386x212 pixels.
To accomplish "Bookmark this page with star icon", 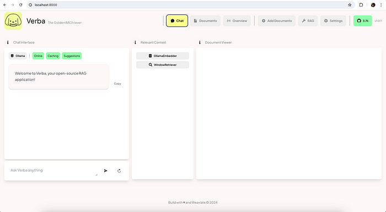I will [350, 5].
